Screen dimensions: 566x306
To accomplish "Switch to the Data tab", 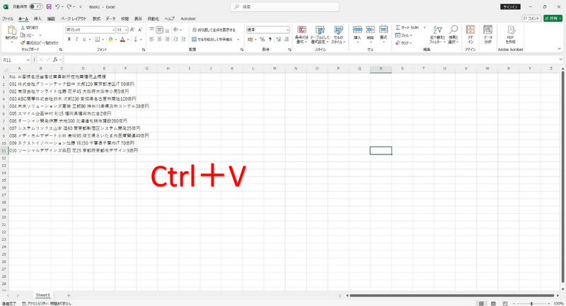I will 110,18.
